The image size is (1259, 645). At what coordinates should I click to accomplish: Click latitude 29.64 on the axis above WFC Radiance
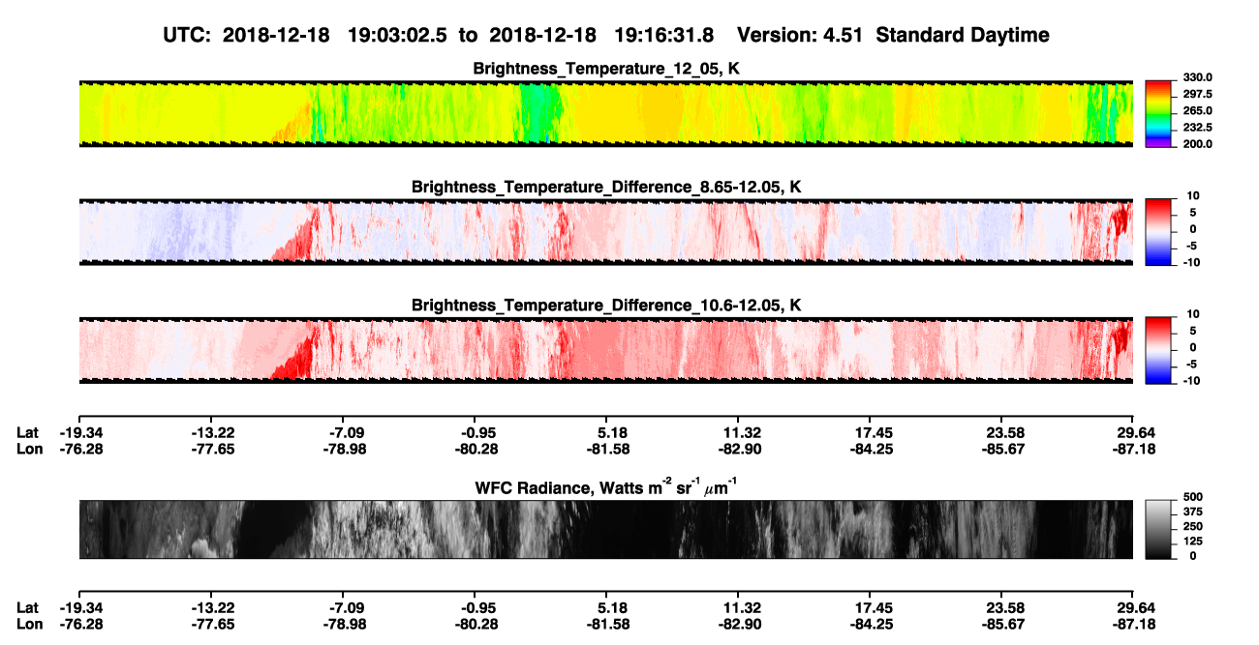[x=1134, y=432]
